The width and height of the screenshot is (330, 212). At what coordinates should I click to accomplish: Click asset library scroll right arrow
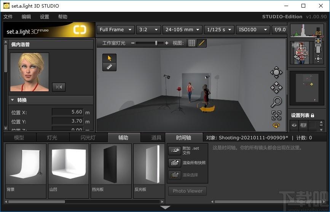coord(162,202)
